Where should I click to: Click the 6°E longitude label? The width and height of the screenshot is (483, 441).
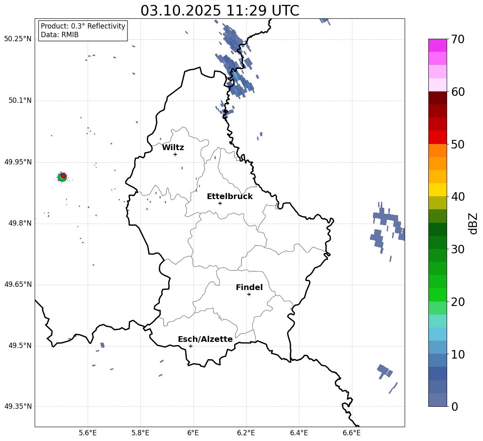[193, 433]
